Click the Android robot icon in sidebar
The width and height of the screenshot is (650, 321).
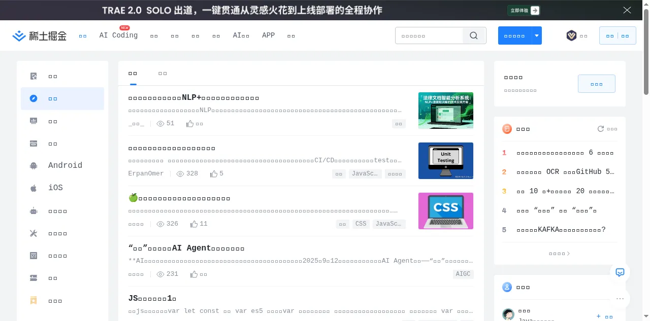34,165
